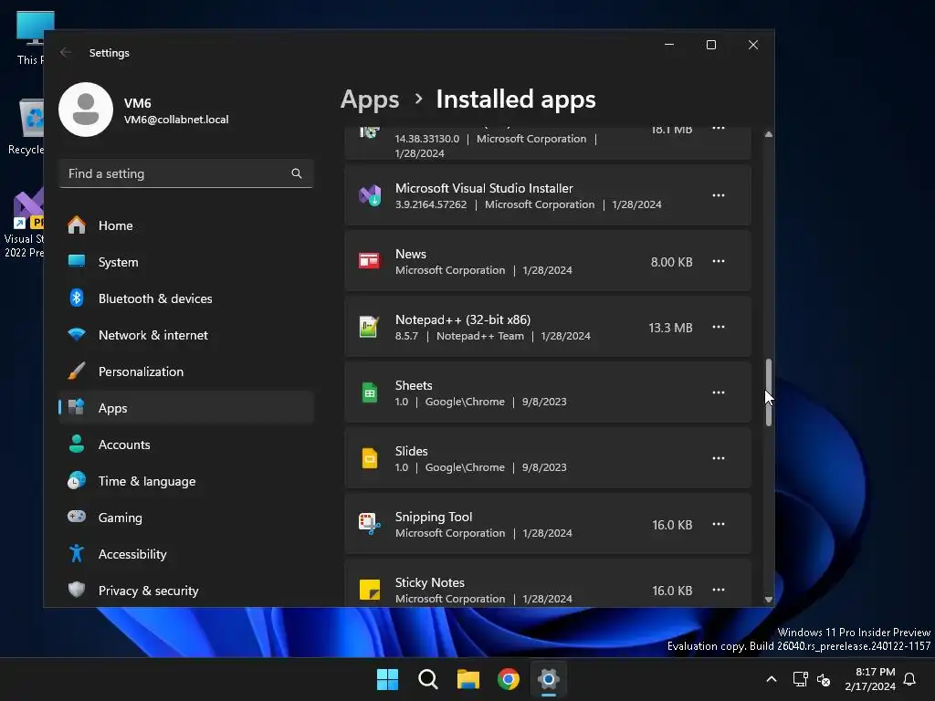The width and height of the screenshot is (935, 701).
Task: Go back with the Settings back arrow
Action: [x=66, y=52]
